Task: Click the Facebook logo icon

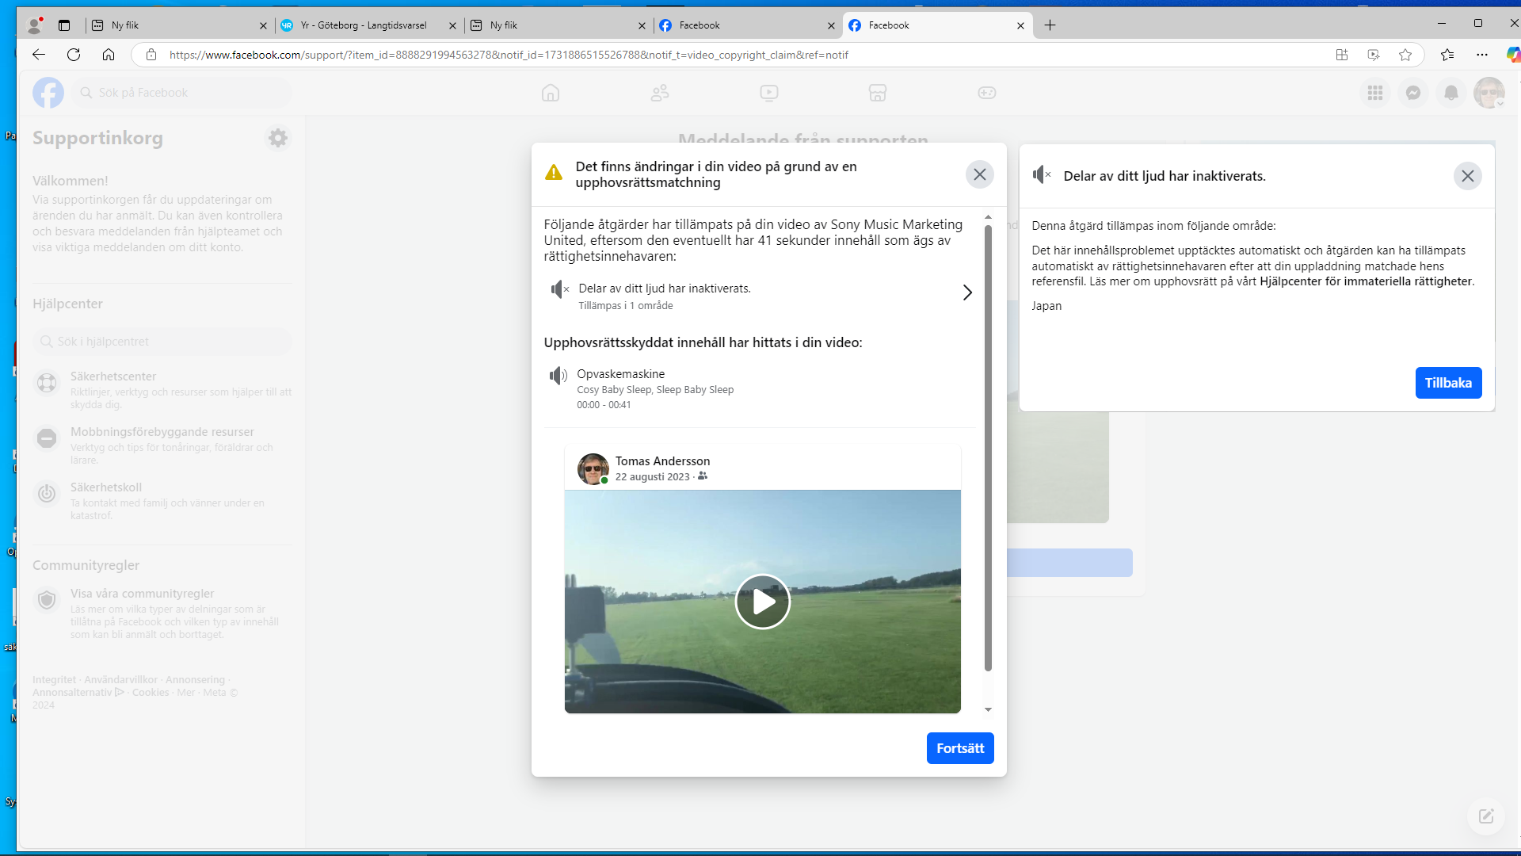Action: (x=48, y=93)
